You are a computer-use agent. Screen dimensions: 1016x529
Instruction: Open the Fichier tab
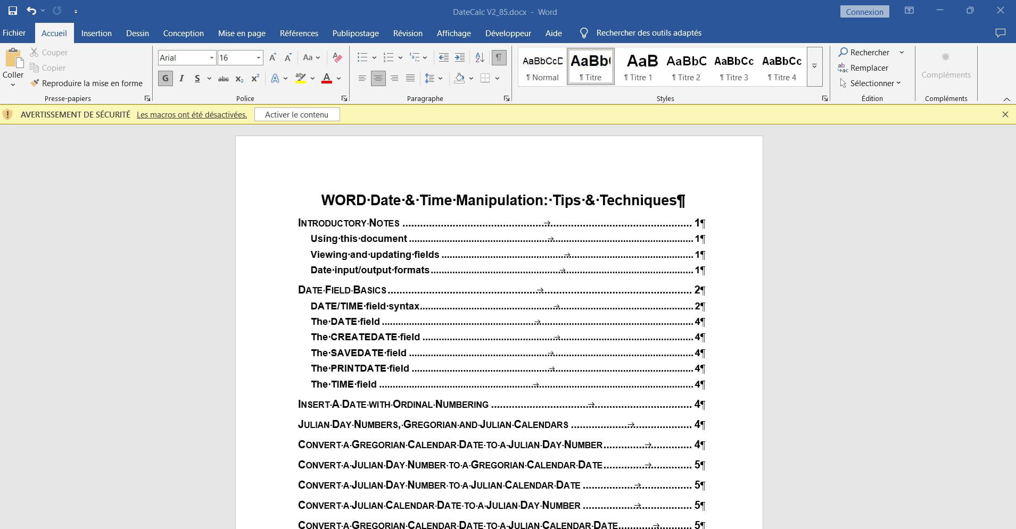point(14,33)
